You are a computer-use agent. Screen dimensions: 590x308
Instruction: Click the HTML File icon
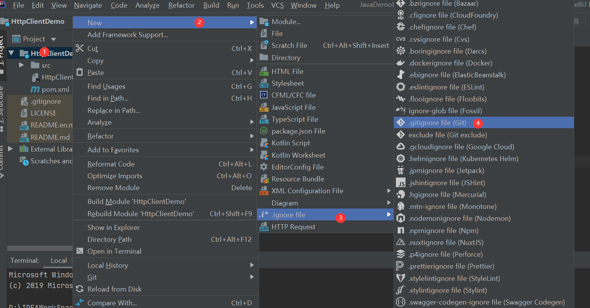[x=264, y=72]
